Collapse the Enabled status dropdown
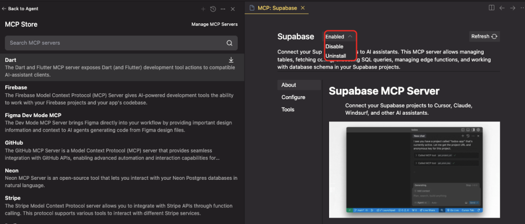 339,36
